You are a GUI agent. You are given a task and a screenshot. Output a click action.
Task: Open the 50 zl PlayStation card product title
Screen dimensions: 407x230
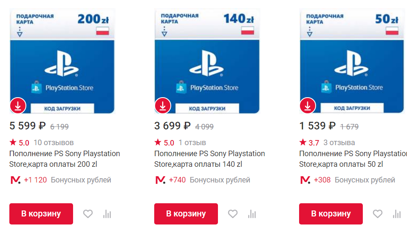tap(353, 159)
